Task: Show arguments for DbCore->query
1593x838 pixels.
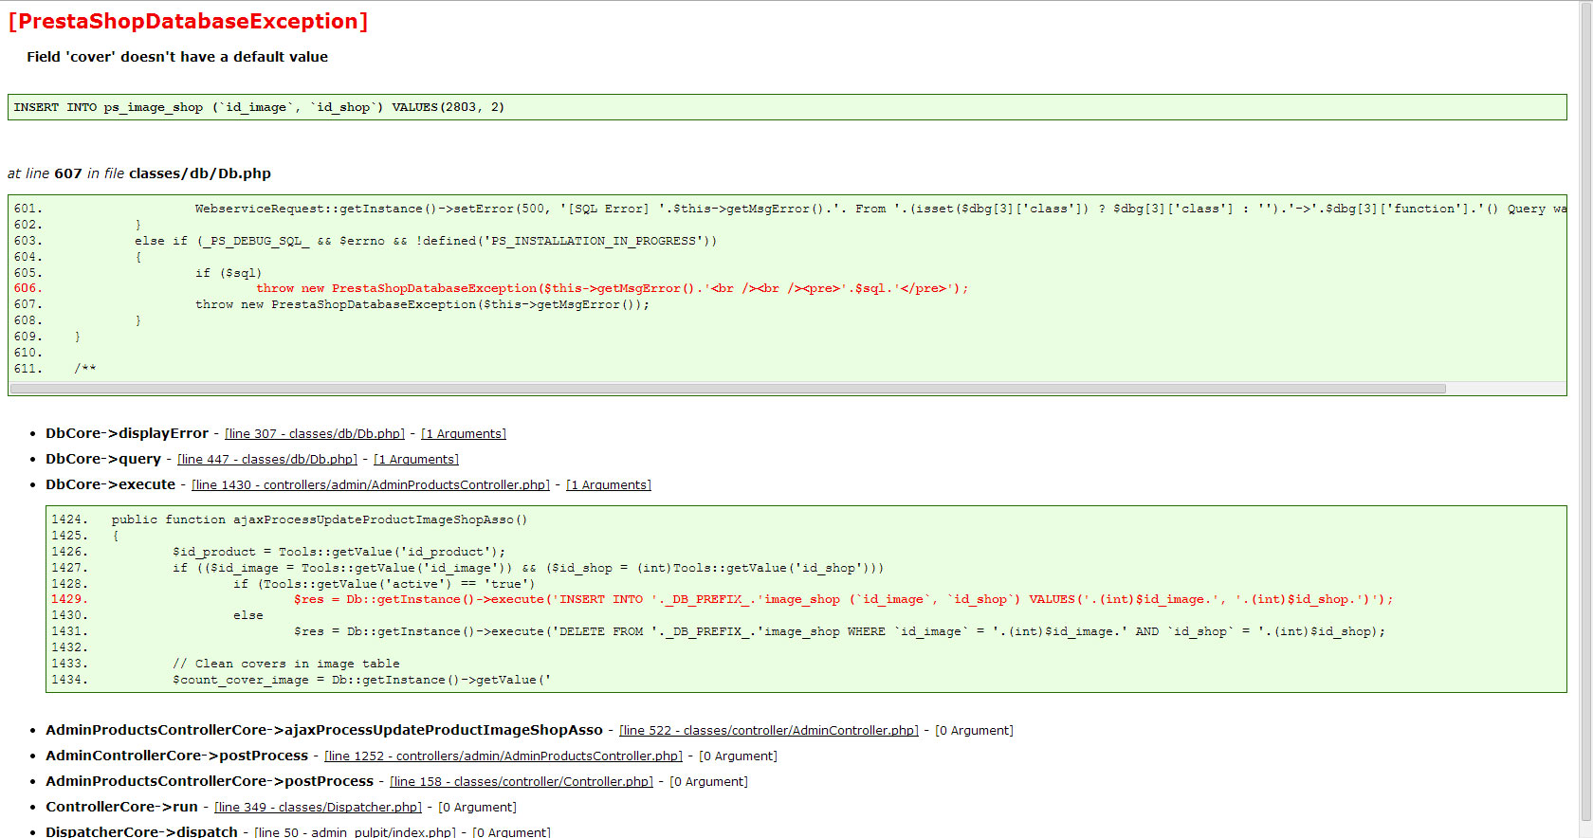Action: 415,459
